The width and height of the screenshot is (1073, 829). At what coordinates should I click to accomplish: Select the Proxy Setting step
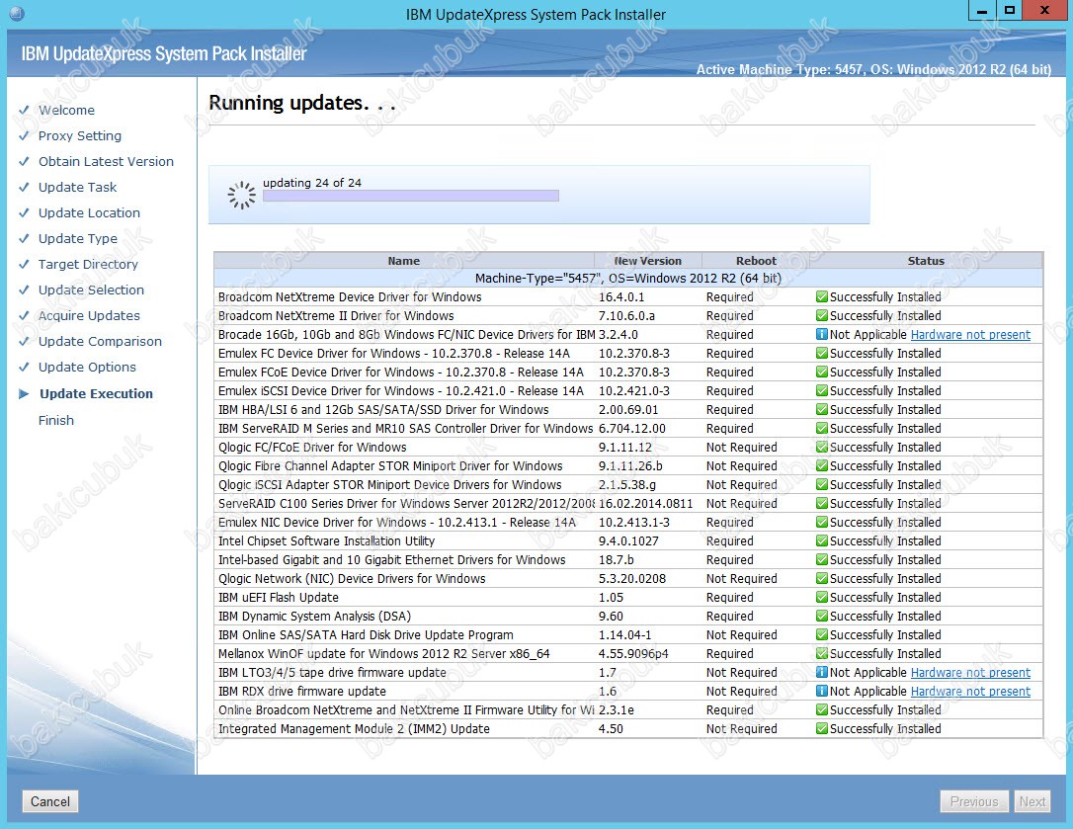pos(79,135)
